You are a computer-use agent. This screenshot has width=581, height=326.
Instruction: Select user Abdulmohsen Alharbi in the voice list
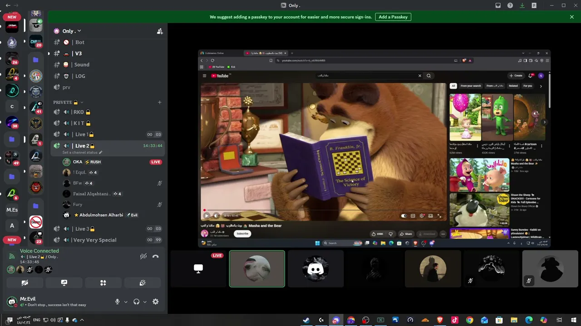click(x=113, y=215)
